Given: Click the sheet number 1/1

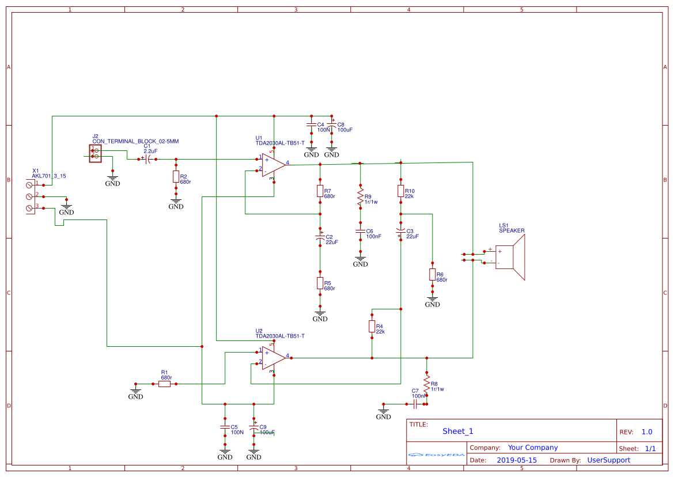Looking at the screenshot, I should (x=650, y=449).
